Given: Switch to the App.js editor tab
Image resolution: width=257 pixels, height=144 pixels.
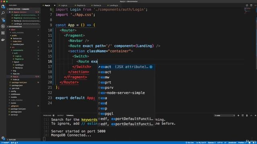Looking at the screenshot, I should (x=49, y=5).
